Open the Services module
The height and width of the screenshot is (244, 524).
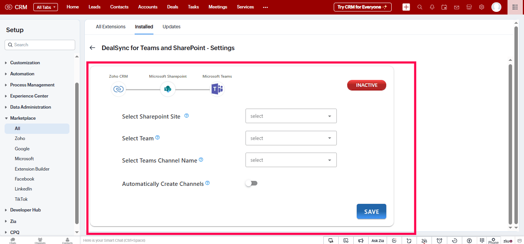tap(246, 7)
